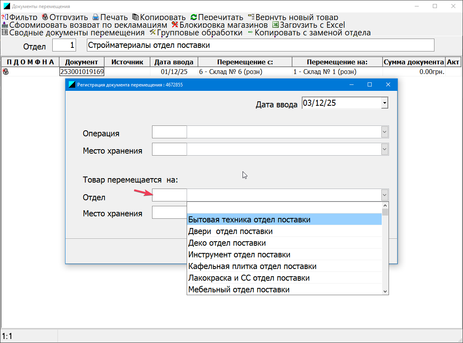This screenshot has width=463, height=343.
Task: Click Сводные документы перемещения icon
Action: click(5, 33)
